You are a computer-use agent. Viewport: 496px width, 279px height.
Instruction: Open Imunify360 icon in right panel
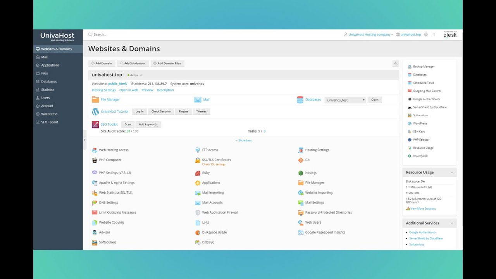(x=410, y=156)
